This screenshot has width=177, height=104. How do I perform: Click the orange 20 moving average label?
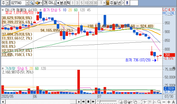(70, 10)
